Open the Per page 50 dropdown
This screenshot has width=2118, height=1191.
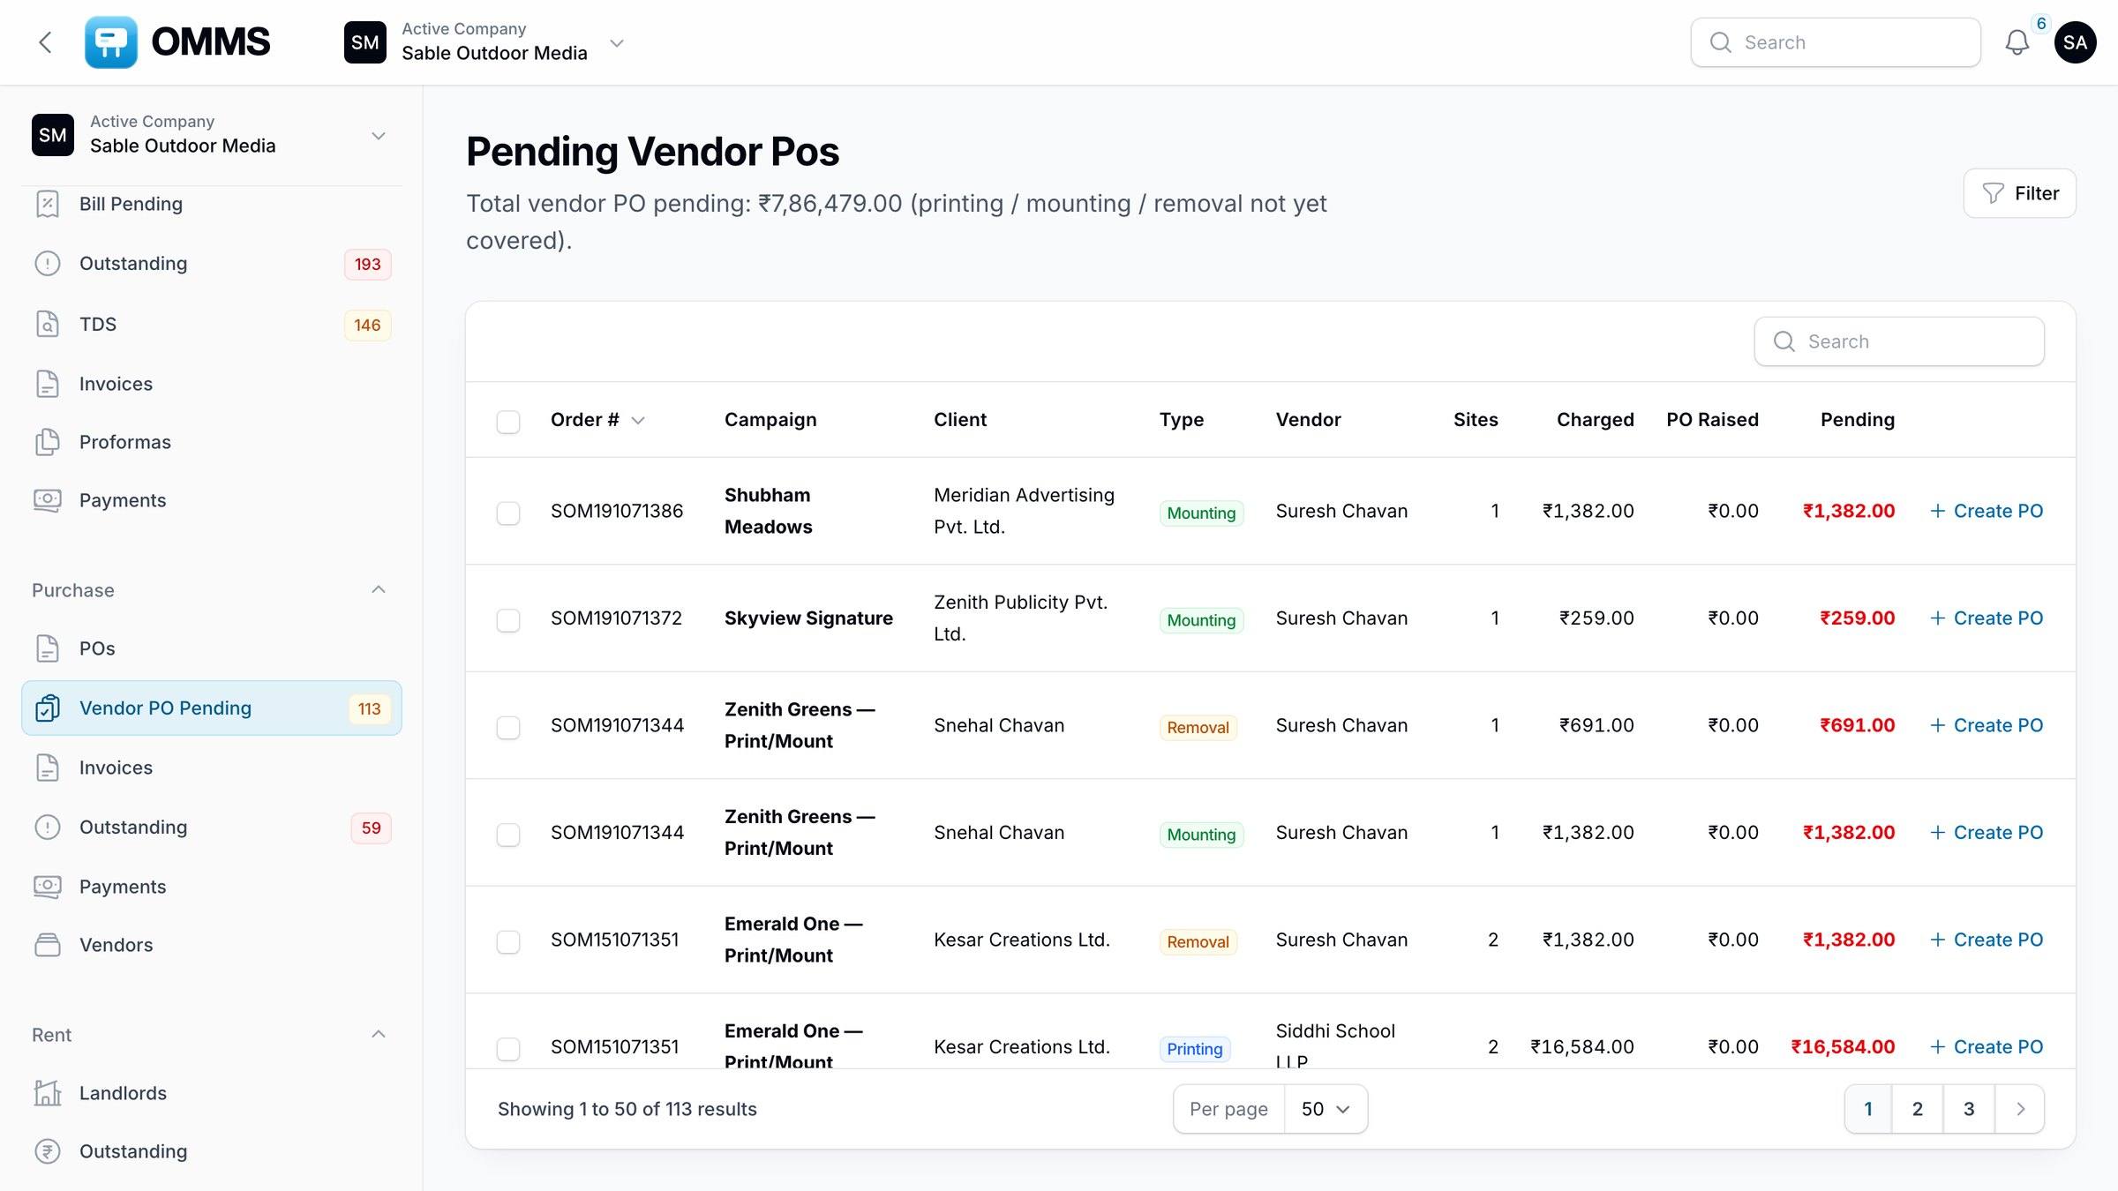pos(1326,1109)
